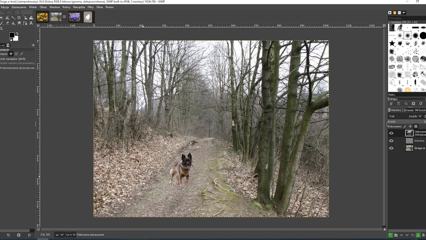The image size is (426, 240).
Task: Select the Eraser tool
Action: [x=7, y=23]
